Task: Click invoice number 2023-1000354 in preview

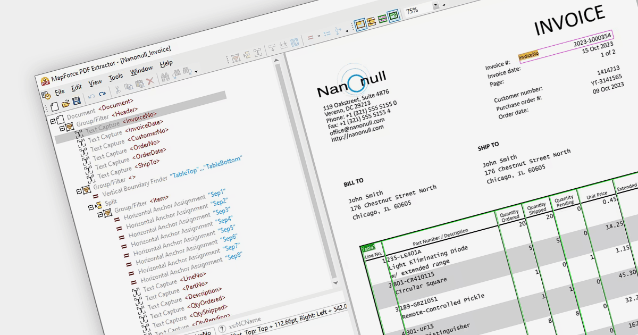Action: coord(592,41)
